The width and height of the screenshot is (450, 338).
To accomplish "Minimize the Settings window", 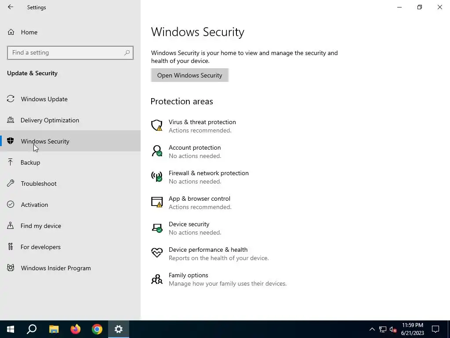I will pos(399,7).
